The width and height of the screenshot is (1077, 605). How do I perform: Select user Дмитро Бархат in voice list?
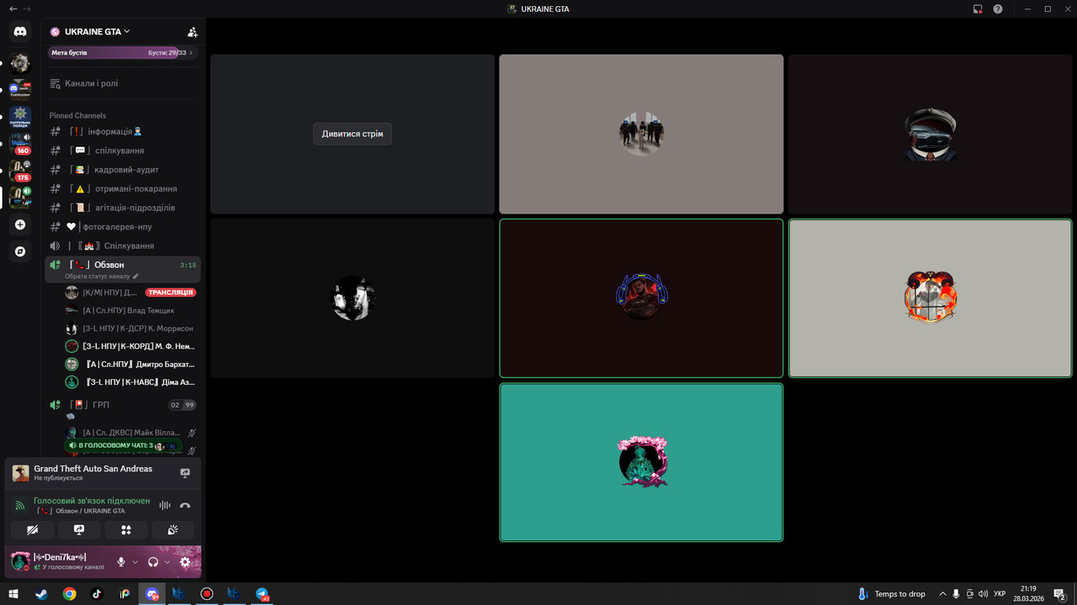[130, 364]
